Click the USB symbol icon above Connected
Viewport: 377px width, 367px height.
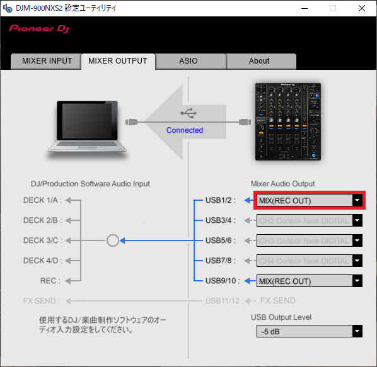click(188, 113)
